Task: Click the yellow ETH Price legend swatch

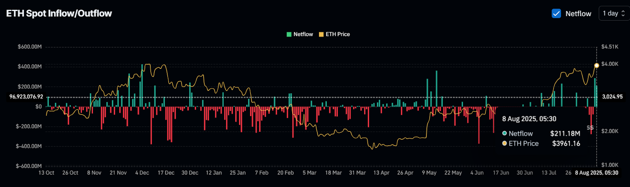Action: (321, 34)
